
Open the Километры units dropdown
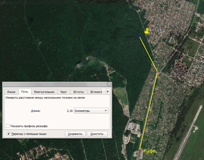pyautogui.click(x=91, y=111)
